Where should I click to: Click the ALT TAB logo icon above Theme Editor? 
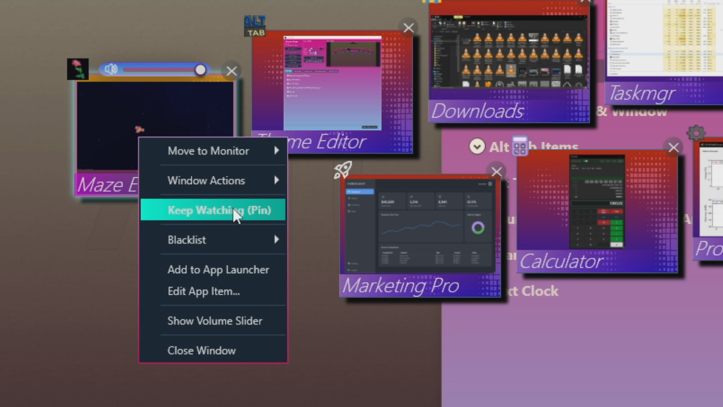coord(255,25)
